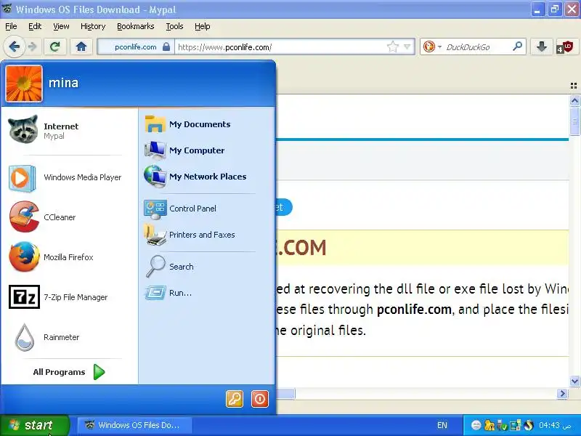This screenshot has height=436, width=581.
Task: Click the browser Forward arrow
Action: [x=33, y=47]
